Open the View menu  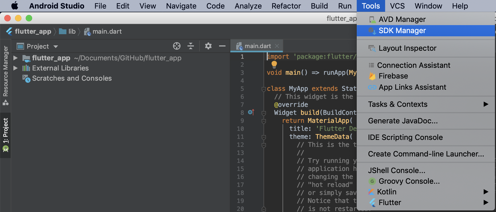click(x=148, y=6)
